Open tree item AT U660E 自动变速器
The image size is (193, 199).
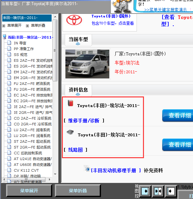pyautogui.click(x=33, y=165)
